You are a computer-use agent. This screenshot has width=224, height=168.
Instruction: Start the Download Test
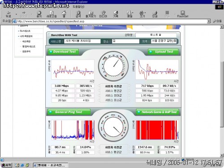63,52
